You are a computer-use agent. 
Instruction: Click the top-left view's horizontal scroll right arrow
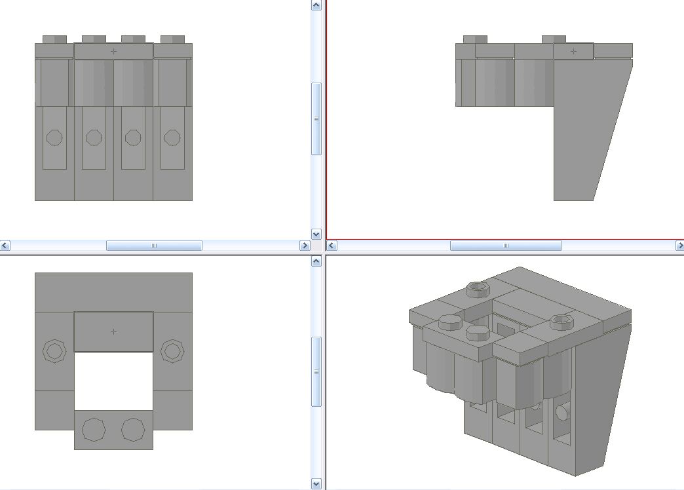305,246
